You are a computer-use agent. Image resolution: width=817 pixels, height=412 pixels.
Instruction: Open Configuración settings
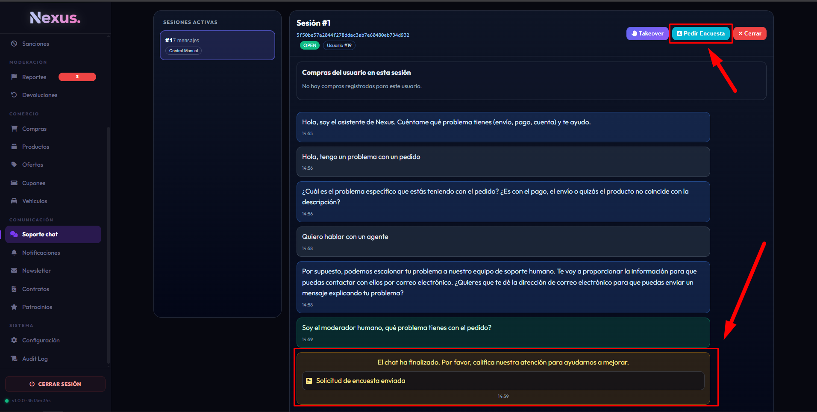(53, 340)
